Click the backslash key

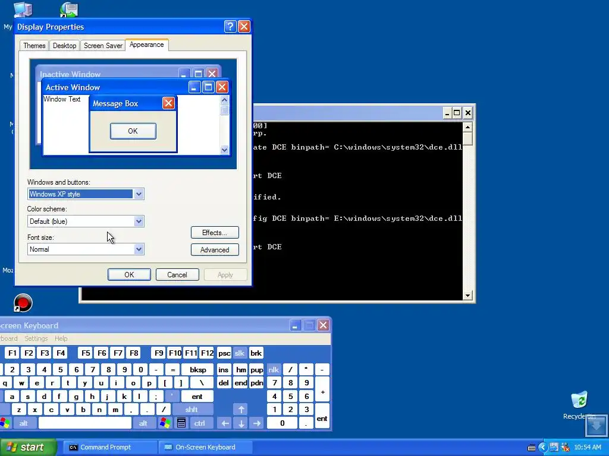(202, 383)
